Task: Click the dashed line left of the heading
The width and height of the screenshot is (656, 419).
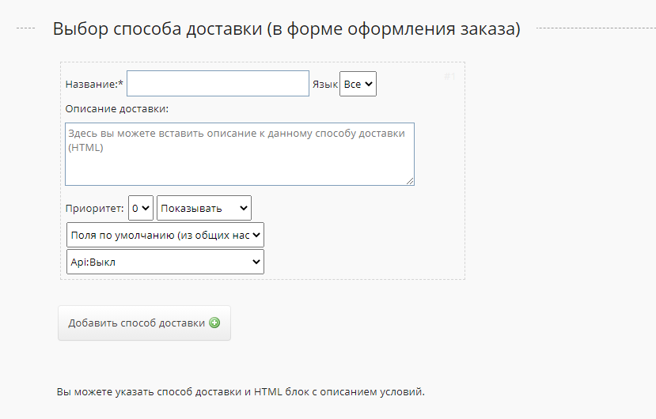Action: point(25,29)
